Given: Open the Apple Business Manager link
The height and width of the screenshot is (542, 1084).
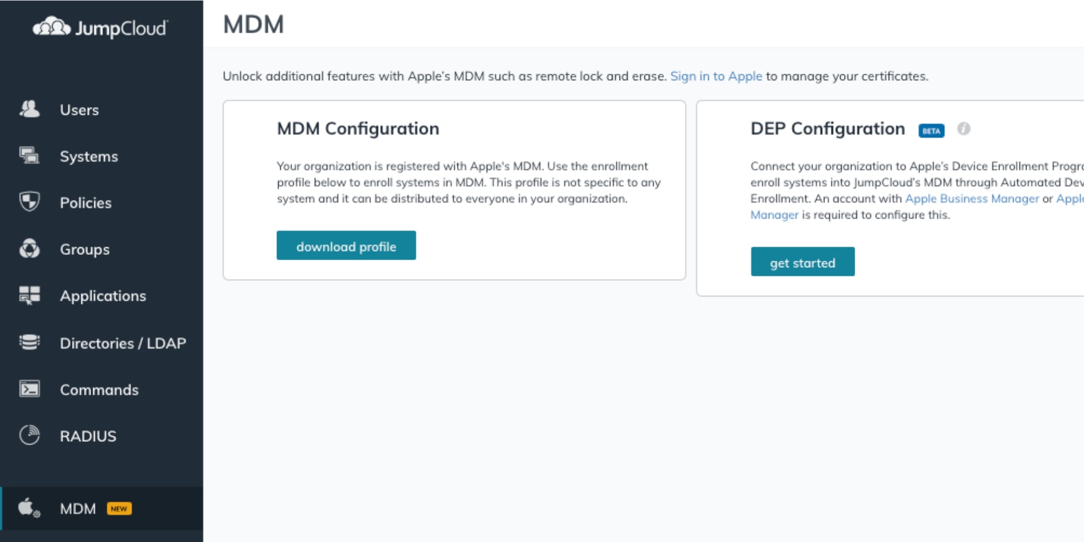Looking at the screenshot, I should click(972, 199).
